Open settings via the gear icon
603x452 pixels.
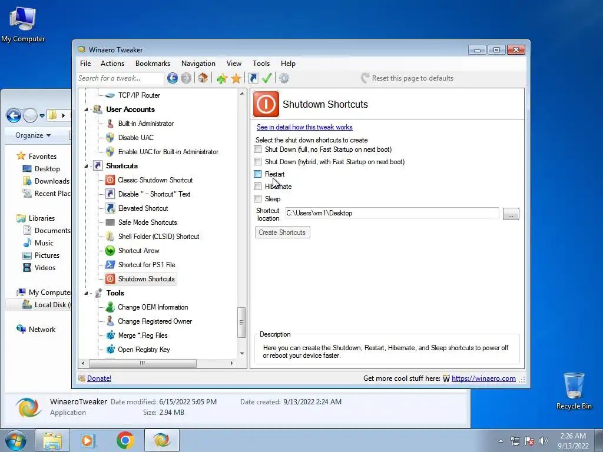pyautogui.click(x=284, y=78)
